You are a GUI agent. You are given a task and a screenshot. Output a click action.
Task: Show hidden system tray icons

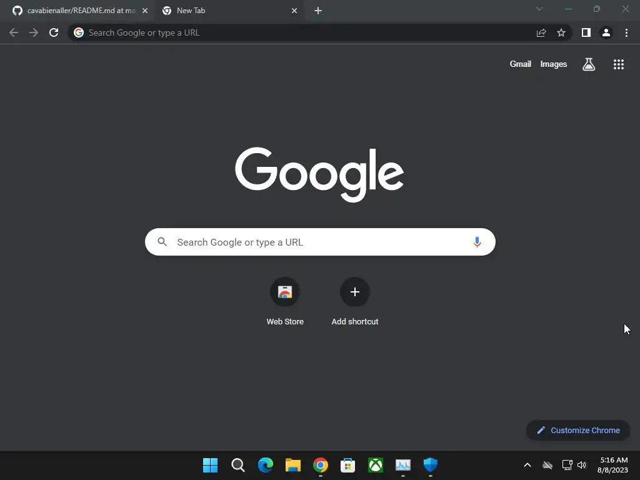point(527,465)
